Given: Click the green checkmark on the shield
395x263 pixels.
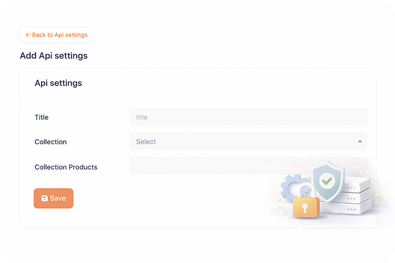Looking at the screenshot, I should pos(328,180).
